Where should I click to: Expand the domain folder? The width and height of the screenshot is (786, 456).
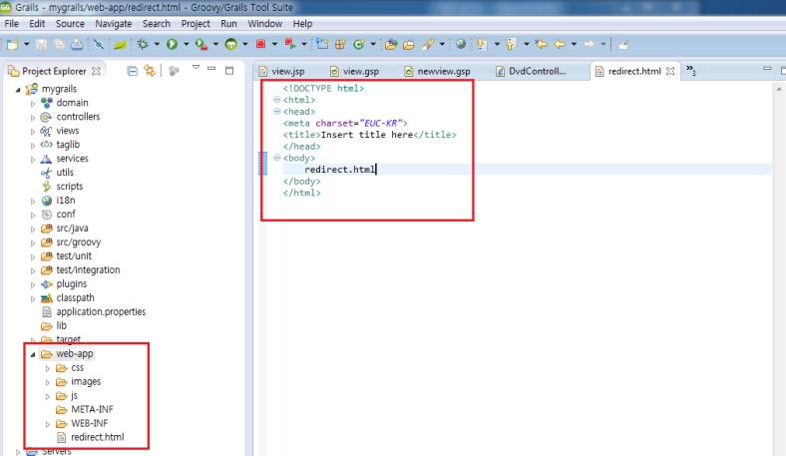pyautogui.click(x=33, y=104)
